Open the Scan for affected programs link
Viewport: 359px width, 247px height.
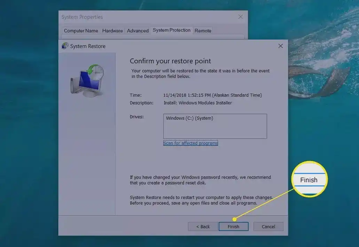tap(190, 143)
